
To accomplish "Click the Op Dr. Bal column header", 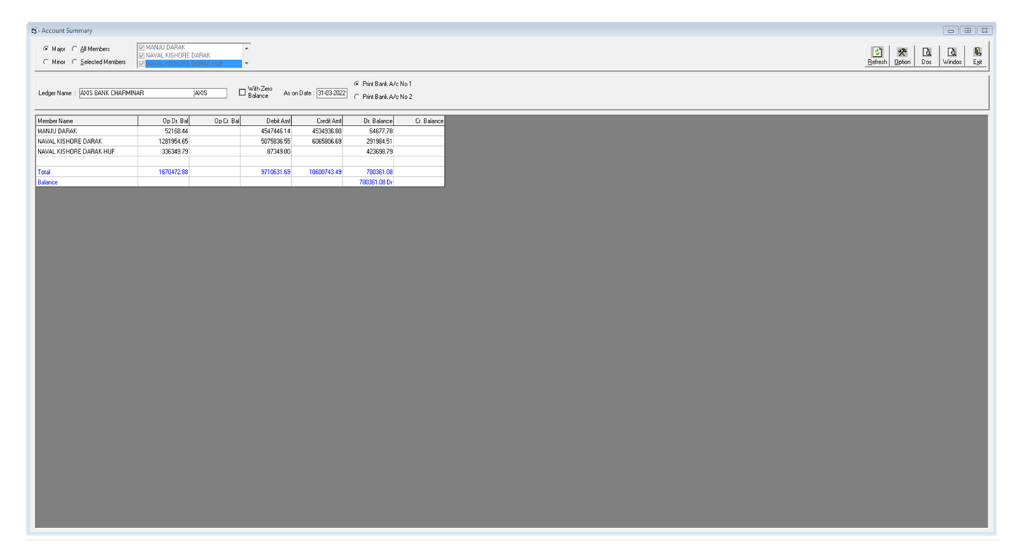I will pyautogui.click(x=163, y=121).
